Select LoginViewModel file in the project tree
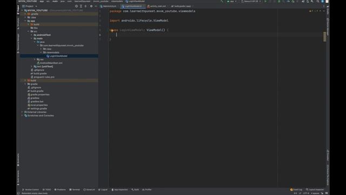346x195 pixels. (x=59, y=56)
